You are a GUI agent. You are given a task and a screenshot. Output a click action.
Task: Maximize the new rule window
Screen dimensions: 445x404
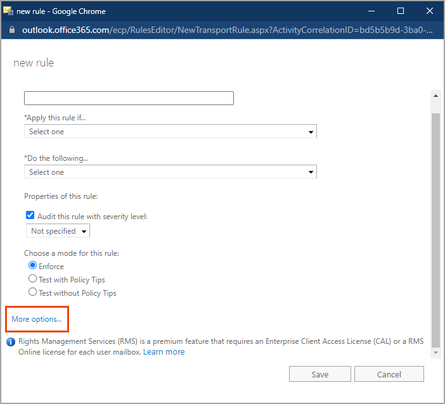(401, 11)
